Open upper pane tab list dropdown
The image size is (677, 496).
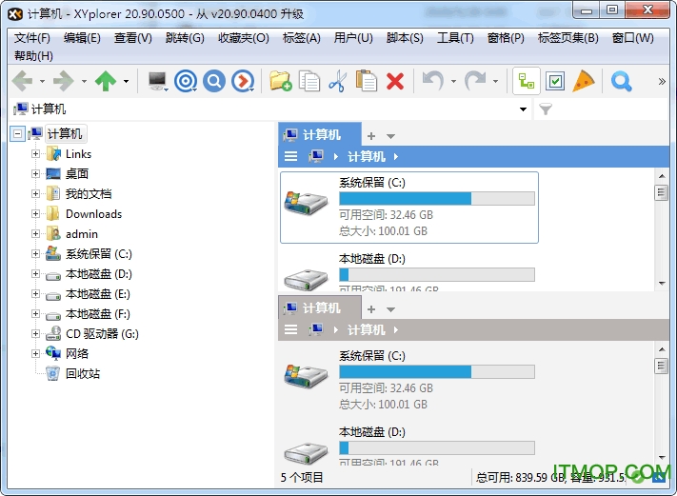390,136
